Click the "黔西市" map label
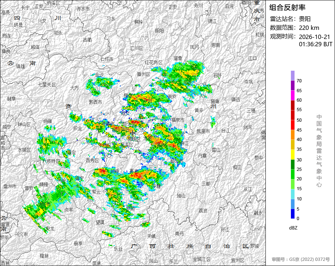The height and width of the screenshot is (266, 335). (x=95, y=102)
